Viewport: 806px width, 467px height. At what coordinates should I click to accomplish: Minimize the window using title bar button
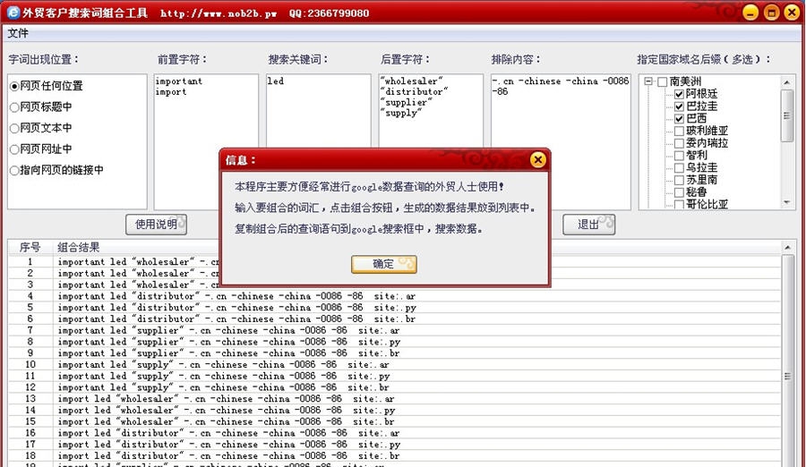pos(750,13)
